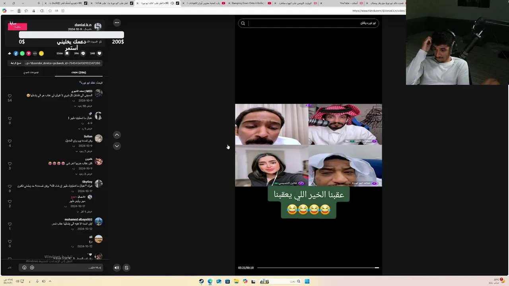Image resolution: width=509 pixels, height=286 pixels.
Task: Insert emoji in comment box
Action: tap(24, 267)
